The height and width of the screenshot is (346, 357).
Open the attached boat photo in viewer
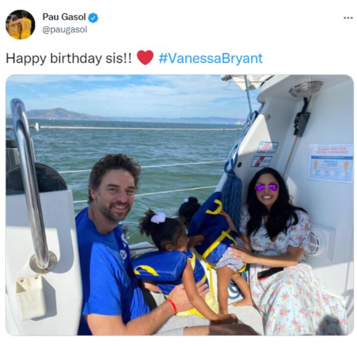[179, 205]
